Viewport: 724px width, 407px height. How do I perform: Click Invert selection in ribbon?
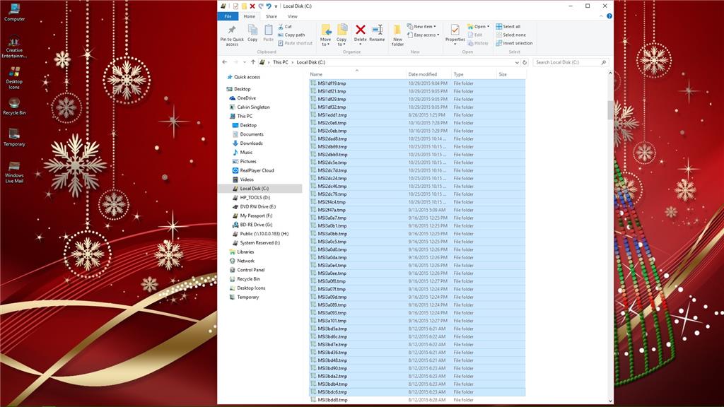tap(514, 43)
